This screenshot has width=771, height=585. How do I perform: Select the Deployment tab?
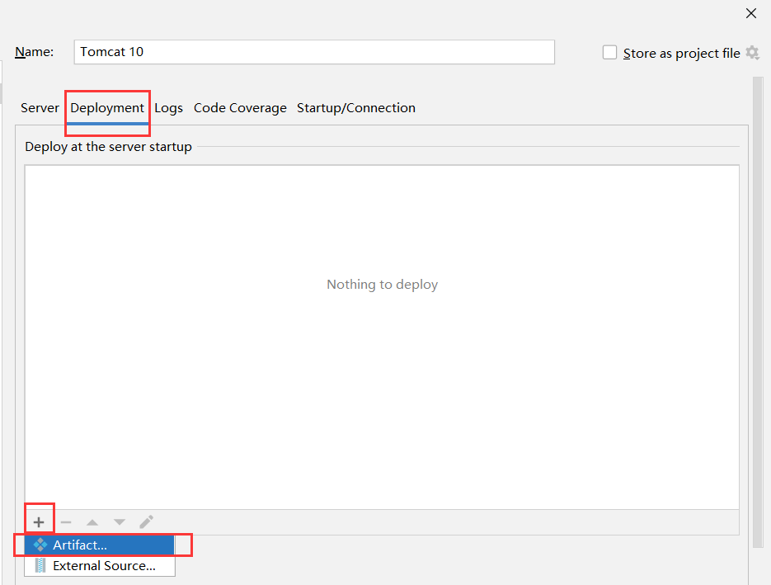click(107, 107)
